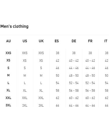Select the AU column header

pos(8,41)
